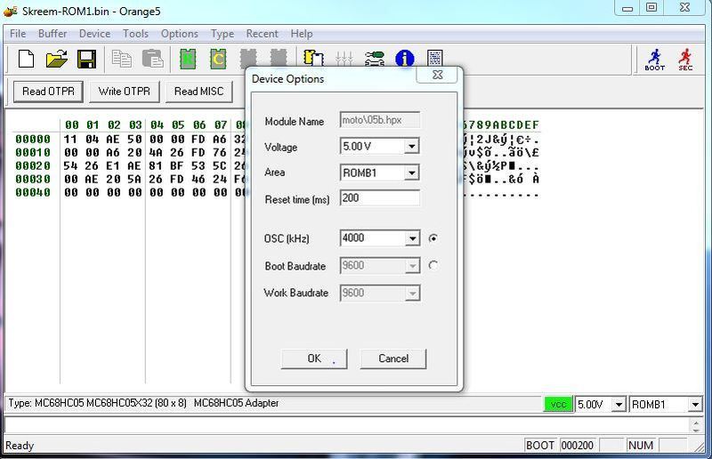Open the Device menu
Screen dimensions: 712x459
coord(94,34)
